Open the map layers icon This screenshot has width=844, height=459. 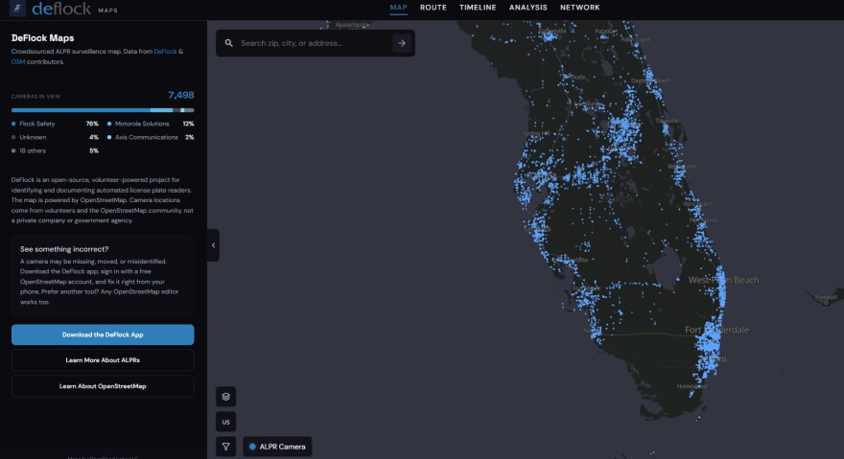coord(226,397)
